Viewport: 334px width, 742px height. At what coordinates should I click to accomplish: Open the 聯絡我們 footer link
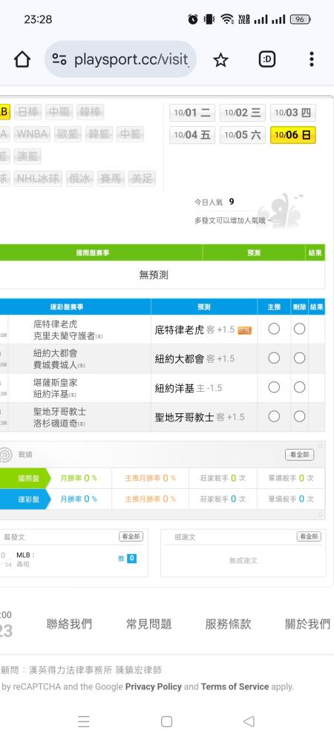tap(69, 624)
